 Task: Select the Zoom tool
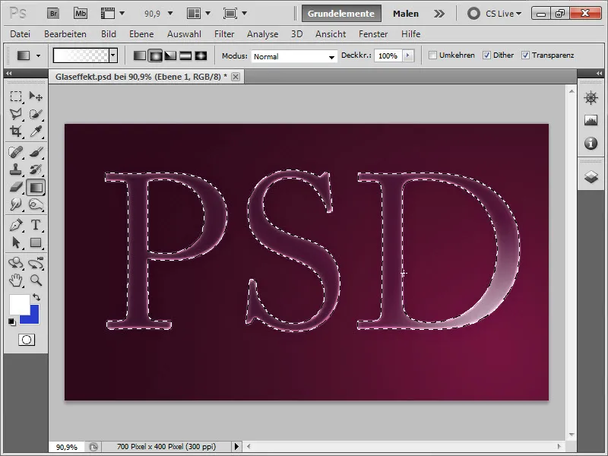tap(36, 280)
